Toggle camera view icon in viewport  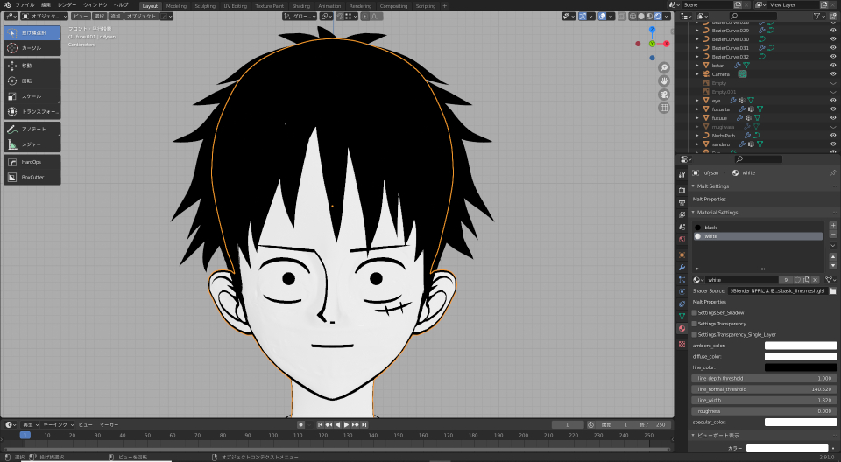[664, 94]
